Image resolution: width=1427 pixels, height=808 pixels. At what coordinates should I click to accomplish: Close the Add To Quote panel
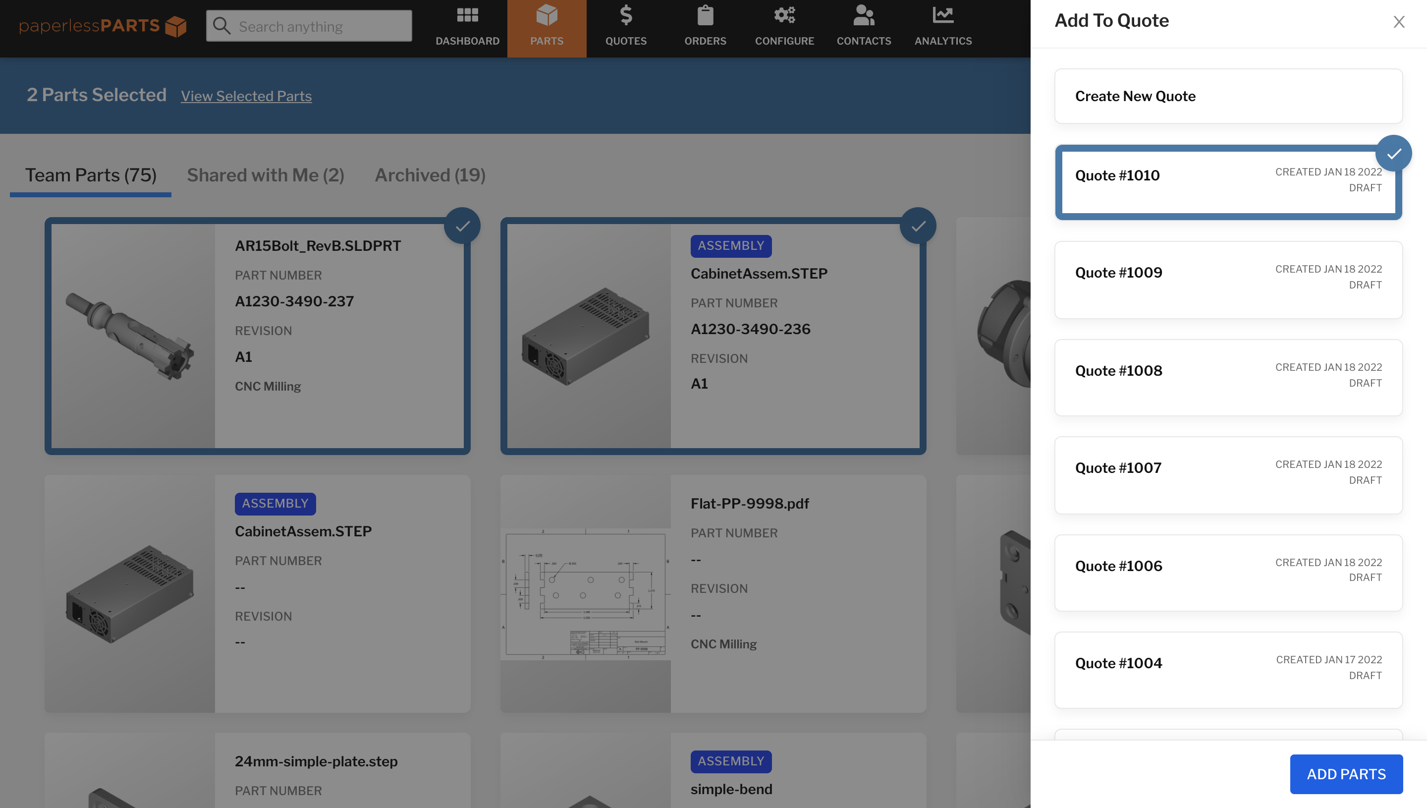tap(1399, 22)
